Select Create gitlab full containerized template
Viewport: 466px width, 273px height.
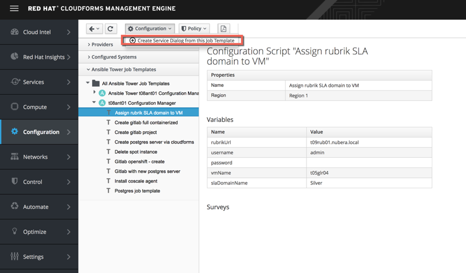pyautogui.click(x=146, y=122)
